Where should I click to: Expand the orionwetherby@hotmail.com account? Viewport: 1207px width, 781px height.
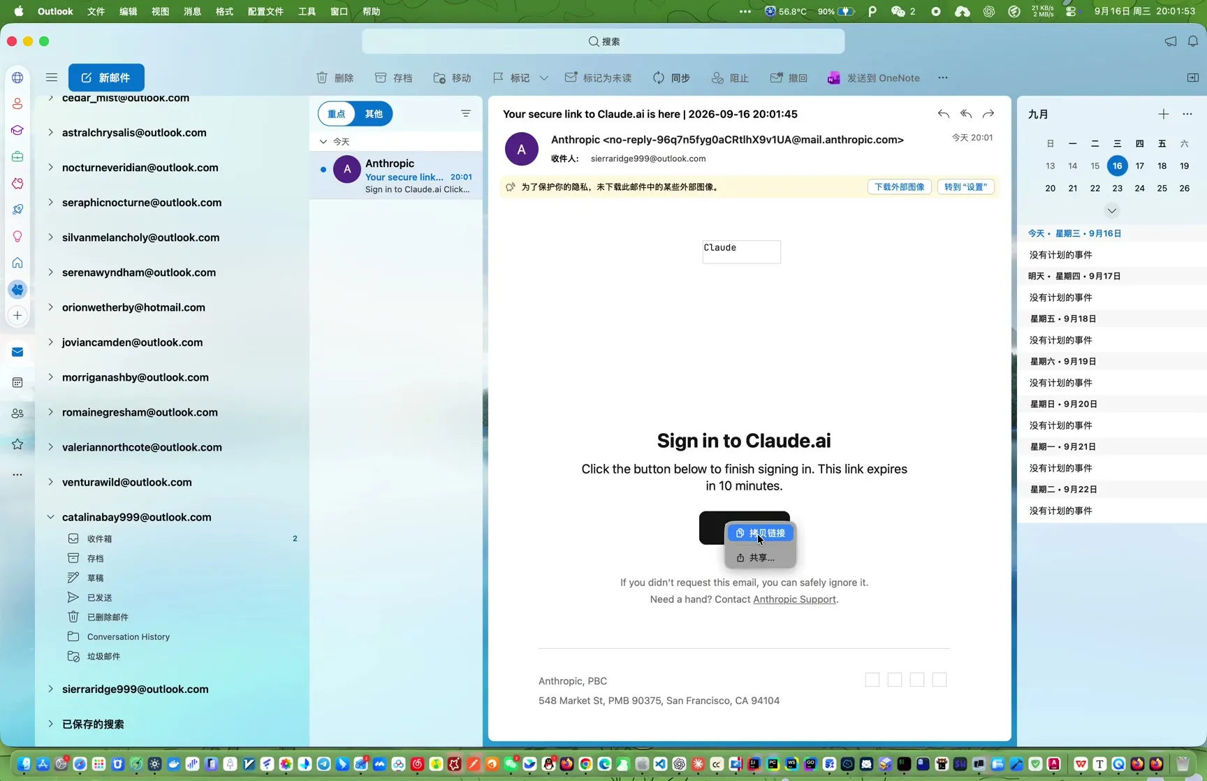50,307
